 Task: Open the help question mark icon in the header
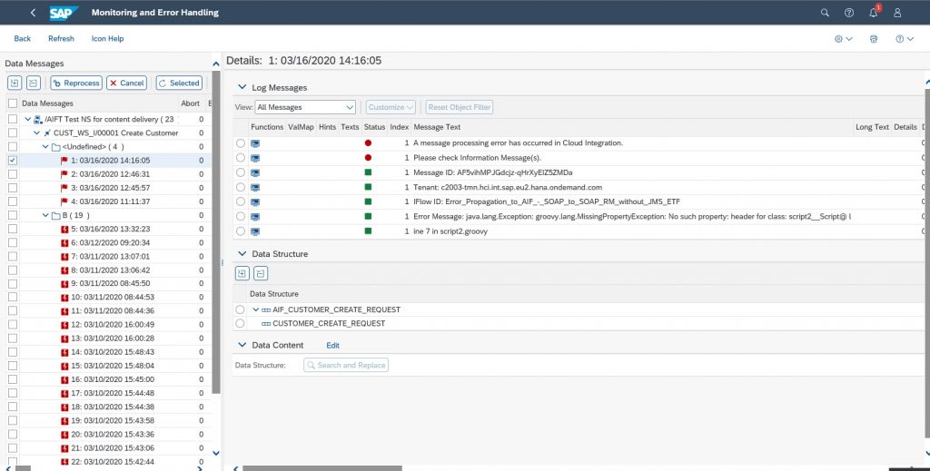[x=849, y=13]
